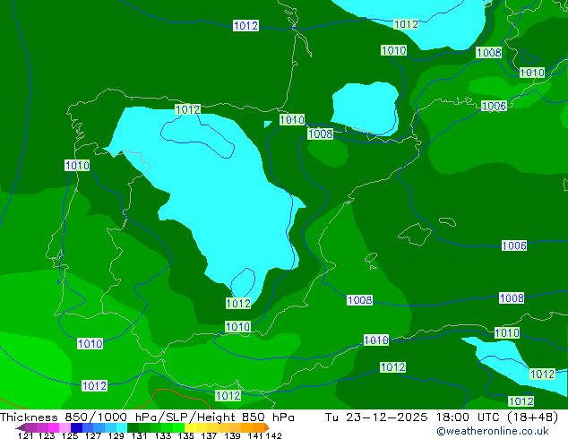This screenshot has height=439, width=568.
Task: Click legend value 131
Action: 139,435
